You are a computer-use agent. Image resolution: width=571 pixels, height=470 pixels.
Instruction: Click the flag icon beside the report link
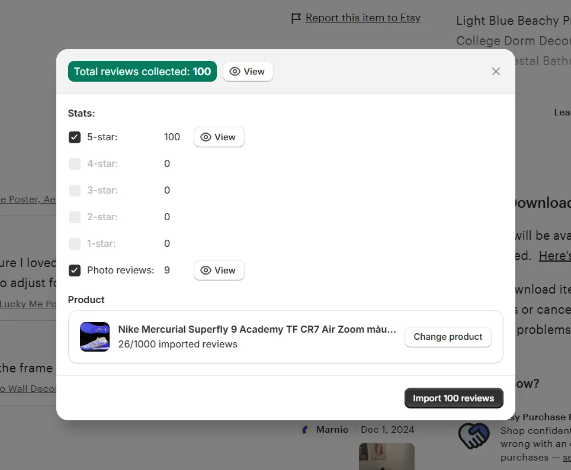coord(296,18)
